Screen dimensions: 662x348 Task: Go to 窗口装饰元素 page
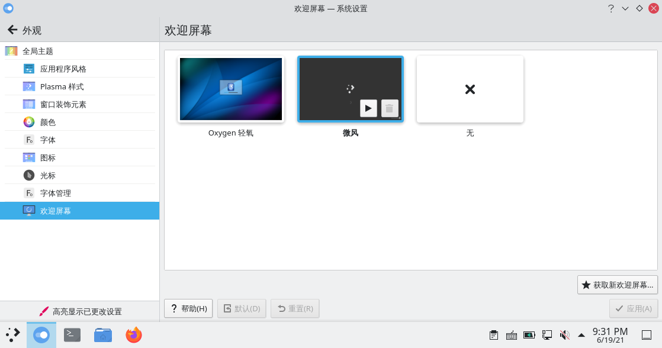63,105
